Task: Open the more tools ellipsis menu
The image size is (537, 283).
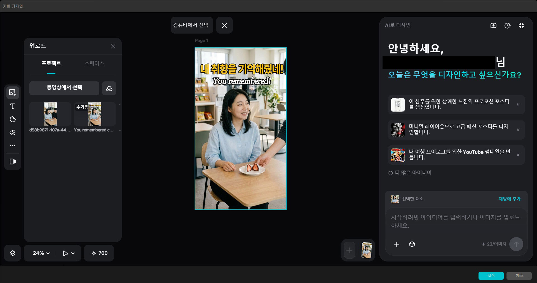Action: tap(13, 146)
